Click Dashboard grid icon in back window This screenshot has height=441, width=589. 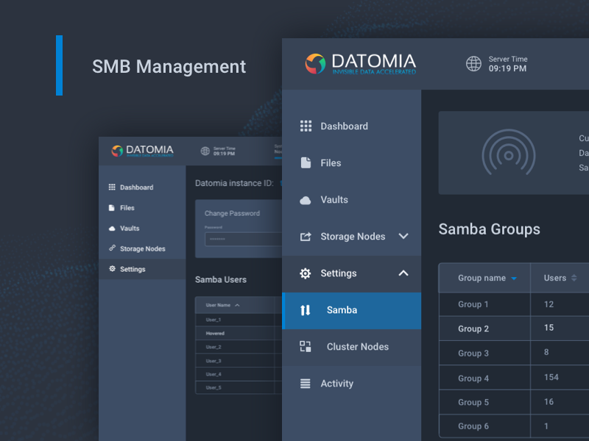pos(112,187)
